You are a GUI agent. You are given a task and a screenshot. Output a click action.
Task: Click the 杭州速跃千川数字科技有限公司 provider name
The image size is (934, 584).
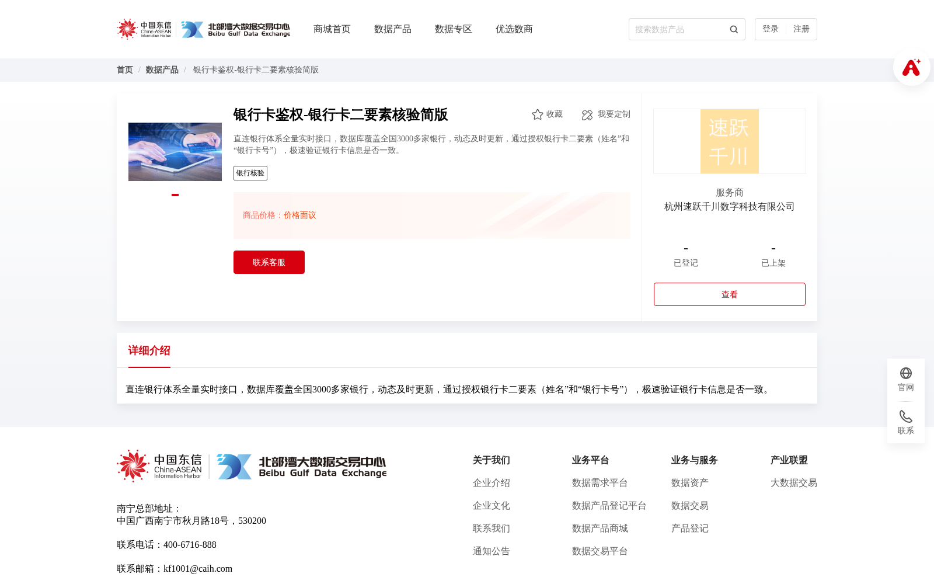pyautogui.click(x=730, y=207)
